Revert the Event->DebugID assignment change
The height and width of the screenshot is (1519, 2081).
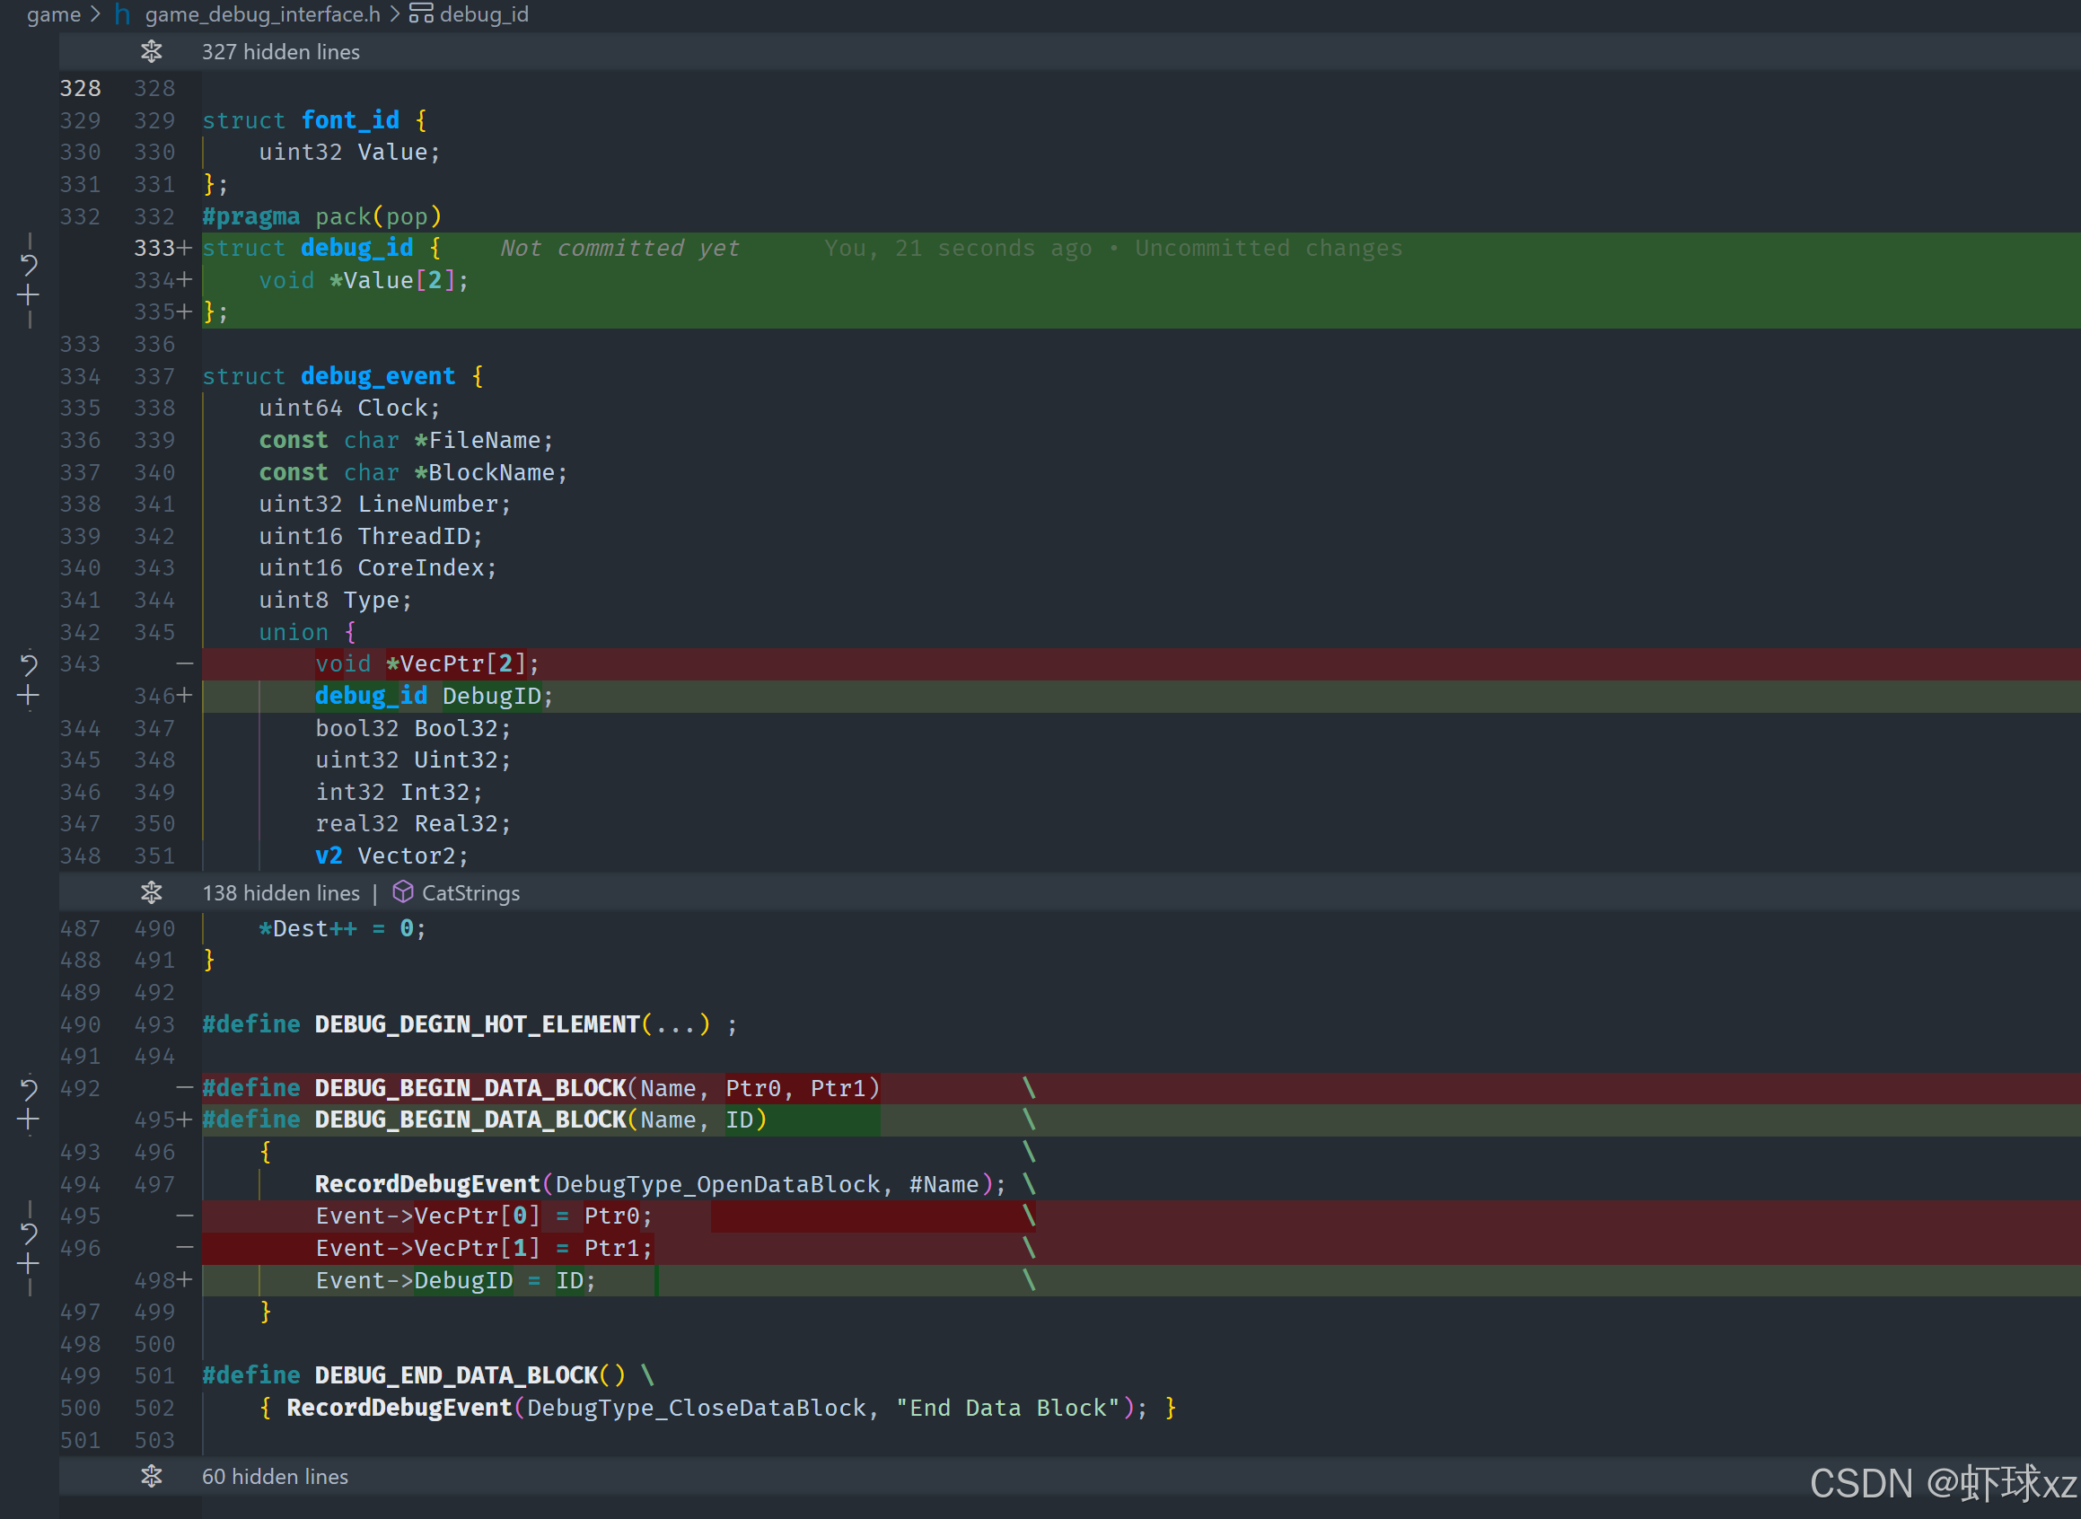pos(30,1233)
